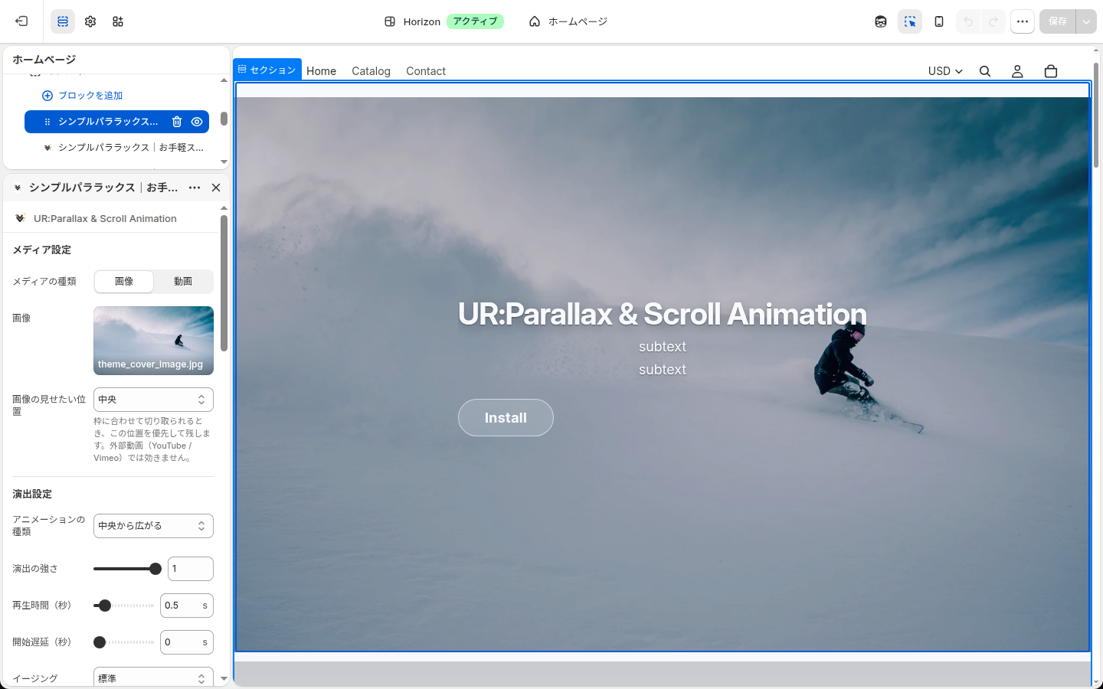Hide the シンプルパララックス section with eye icon
Screen dimensions: 1103x689
[197, 122]
